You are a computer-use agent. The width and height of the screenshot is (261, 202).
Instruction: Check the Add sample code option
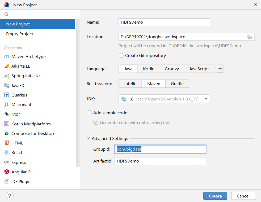89,113
